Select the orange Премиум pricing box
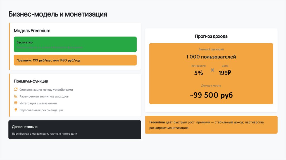This screenshot has width=286, height=160. coord(75,60)
